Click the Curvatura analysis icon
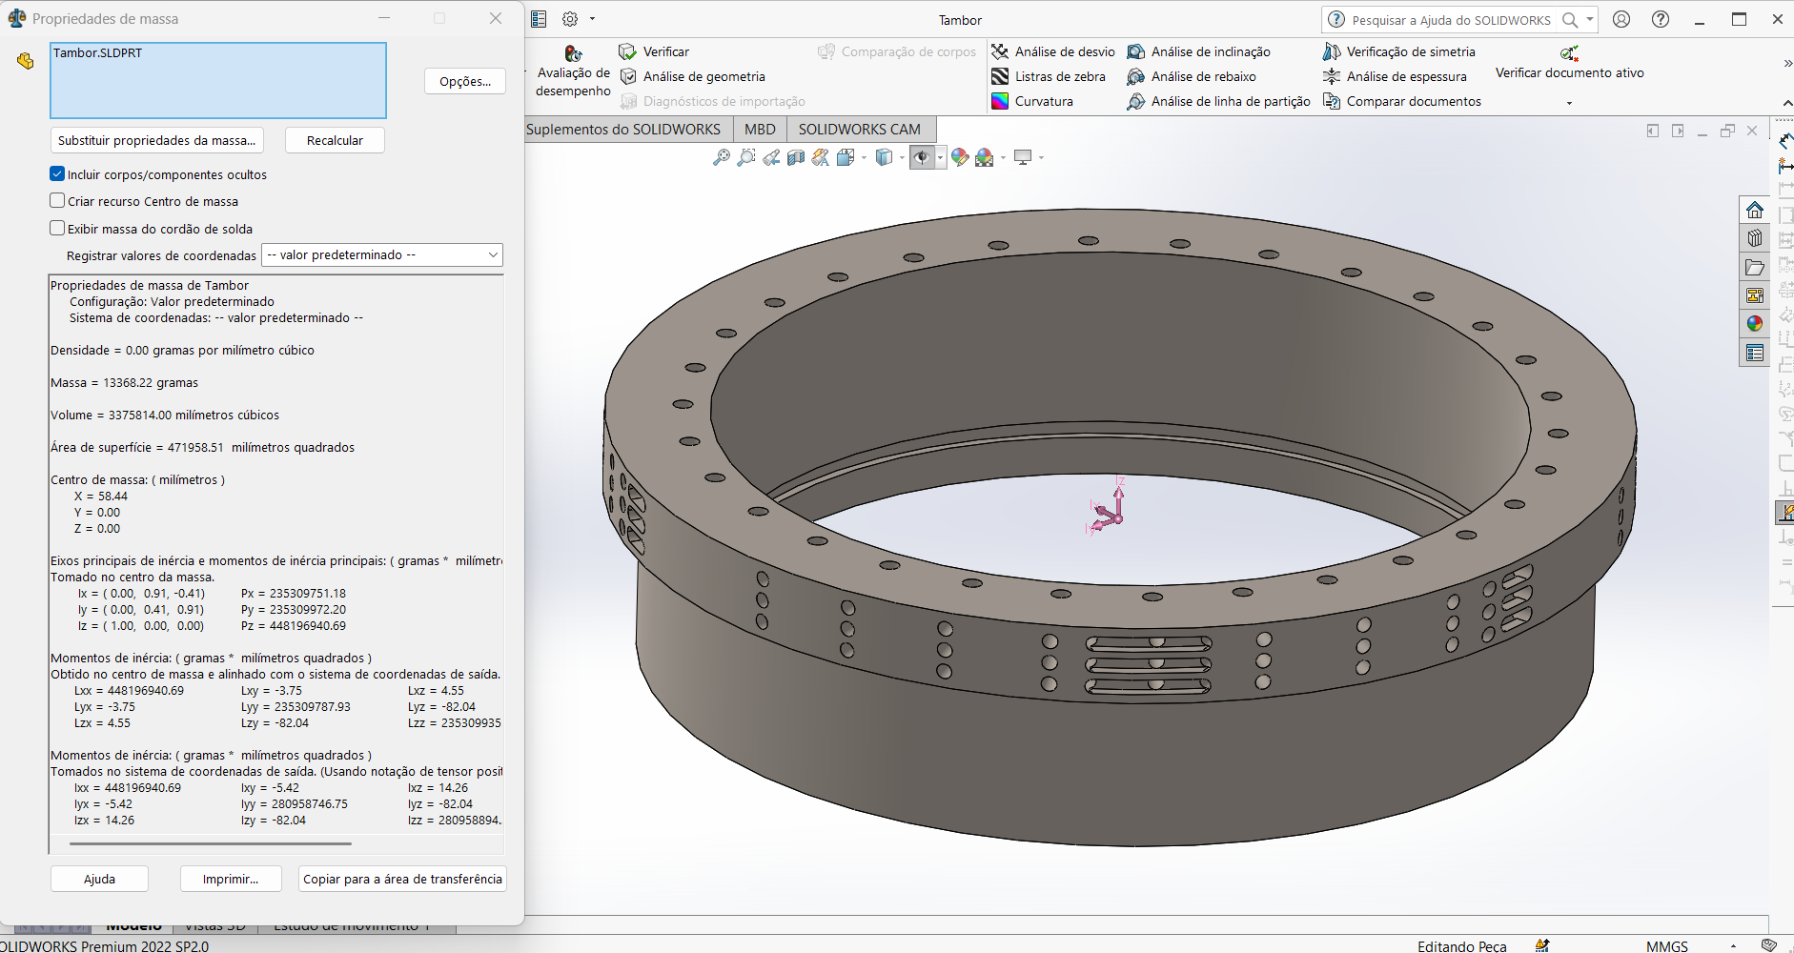Viewport: 1794px width, 953px height. pyautogui.click(x=1000, y=101)
